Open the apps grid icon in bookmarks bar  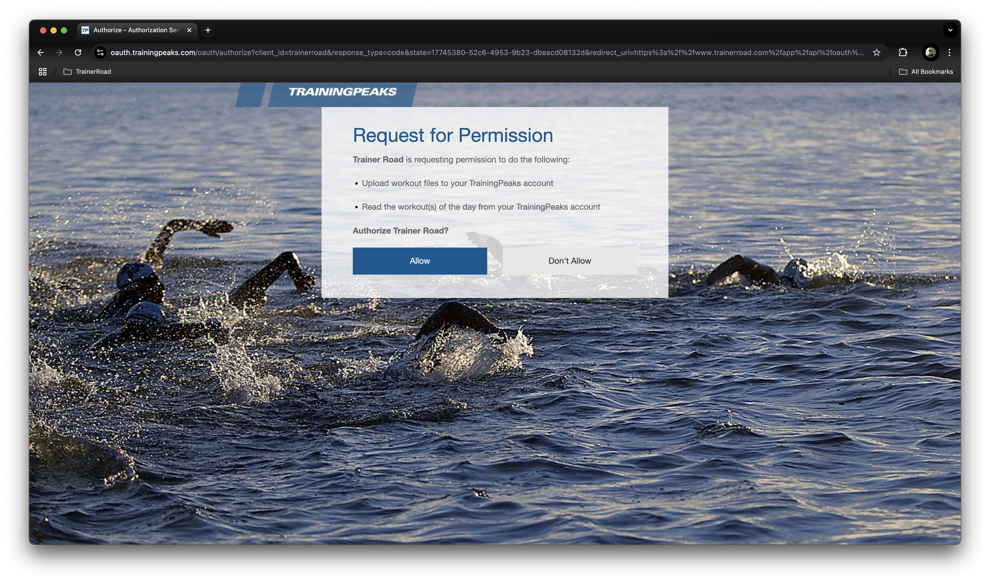42,71
